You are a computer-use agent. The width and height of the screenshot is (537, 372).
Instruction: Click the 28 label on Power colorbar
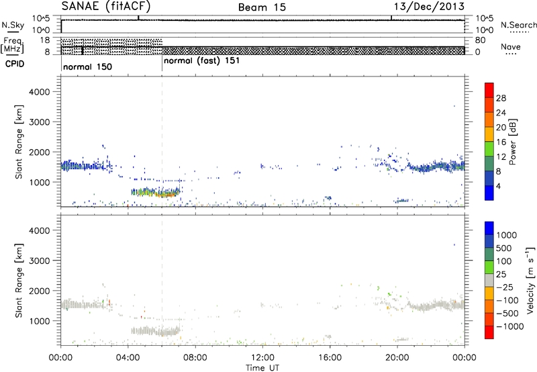pos(501,98)
